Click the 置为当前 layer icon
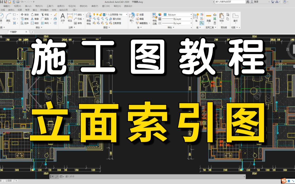Screen dimensions: 295x184 coord(111,19)
